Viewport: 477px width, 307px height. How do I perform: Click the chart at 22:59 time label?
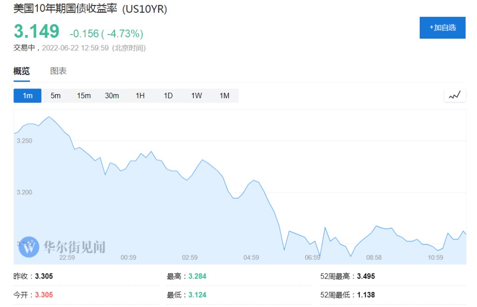(x=67, y=257)
